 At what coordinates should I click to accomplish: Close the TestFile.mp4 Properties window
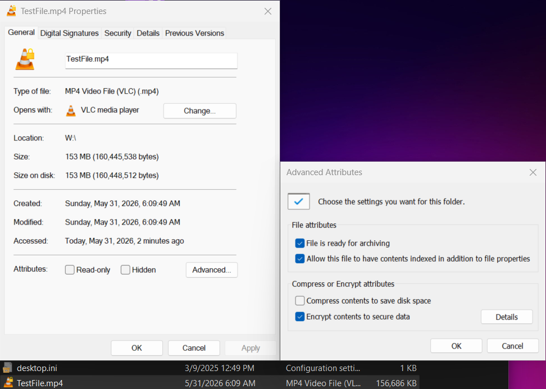click(268, 11)
